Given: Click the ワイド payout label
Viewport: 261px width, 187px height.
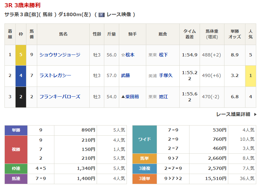Looking at the screenshot, I should [x=144, y=139].
